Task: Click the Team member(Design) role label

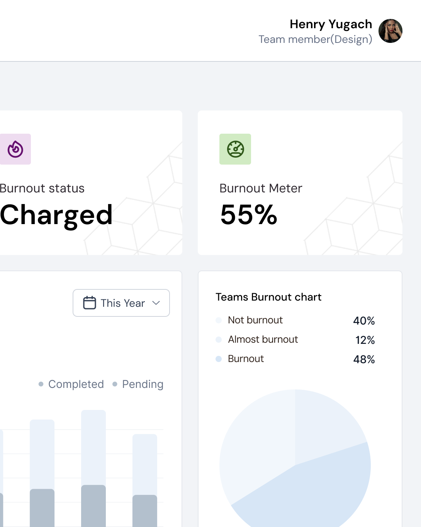Action: click(x=315, y=39)
